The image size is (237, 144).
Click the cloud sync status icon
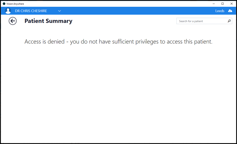pos(230,11)
